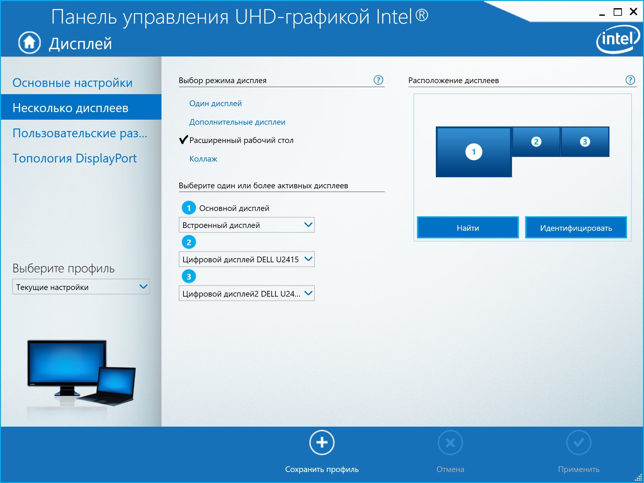This screenshot has width=644, height=483.
Task: Select the Расширенный рабочий стол mode
Action: 241,140
